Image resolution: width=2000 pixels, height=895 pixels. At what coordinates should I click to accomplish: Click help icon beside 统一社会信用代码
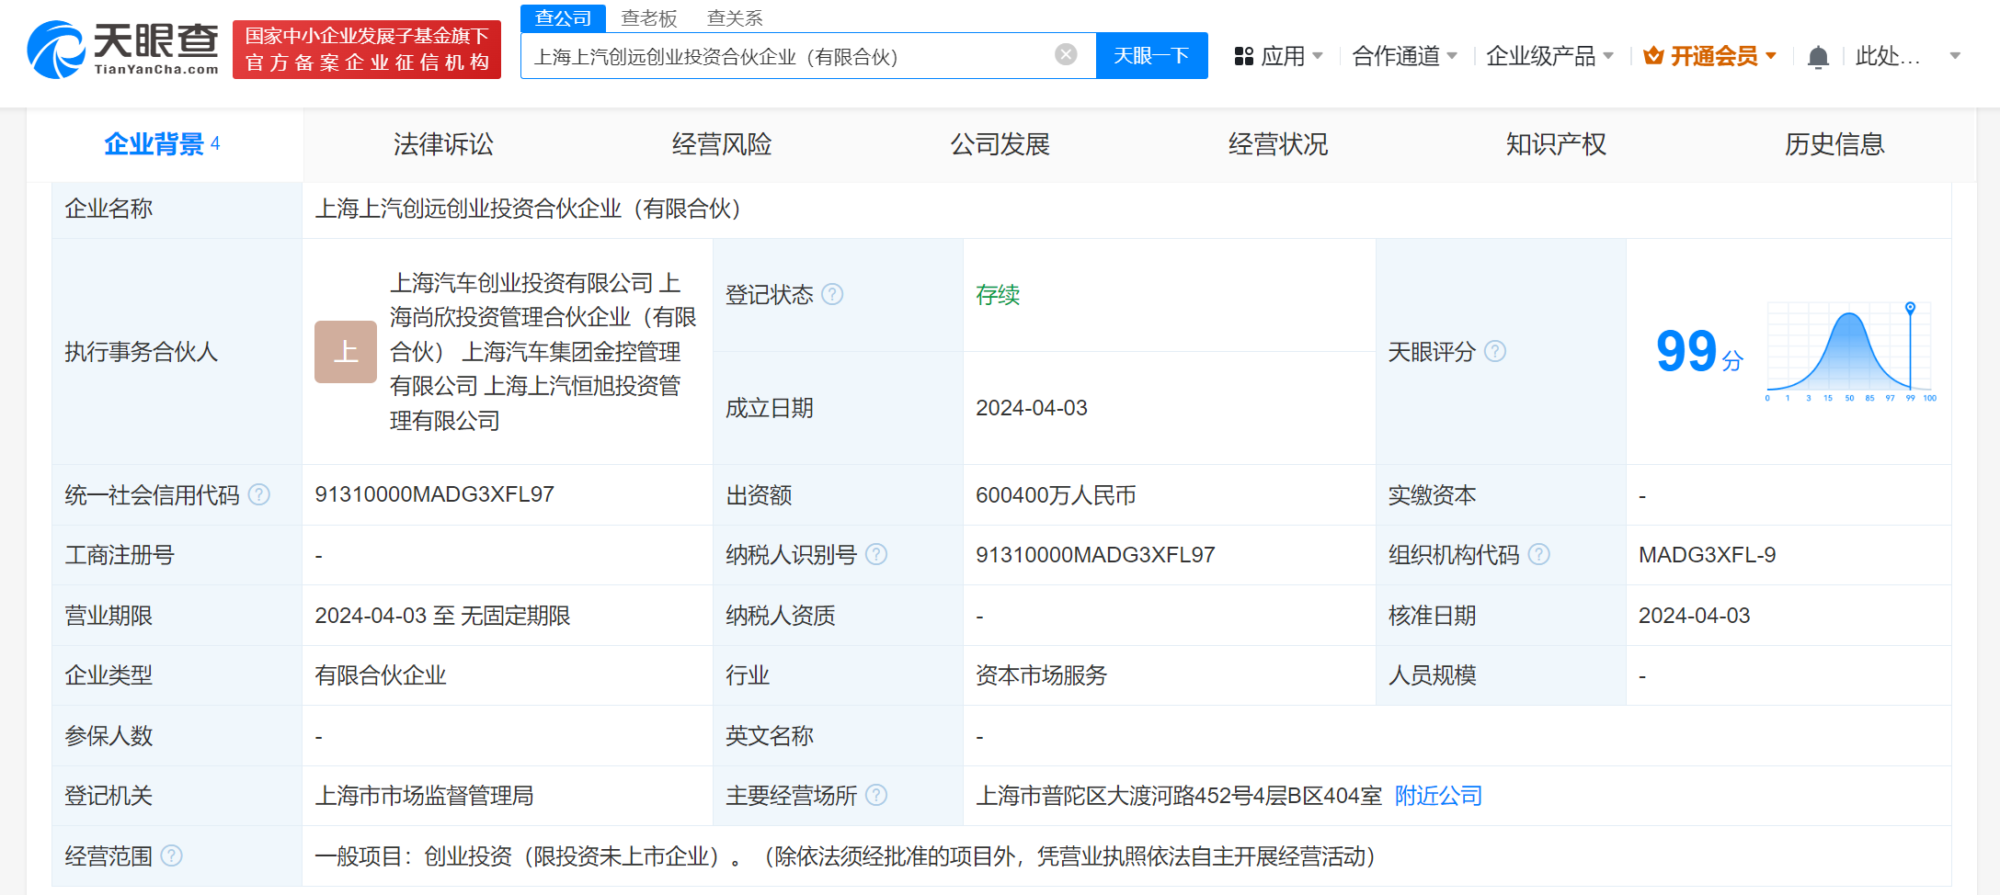tap(260, 495)
